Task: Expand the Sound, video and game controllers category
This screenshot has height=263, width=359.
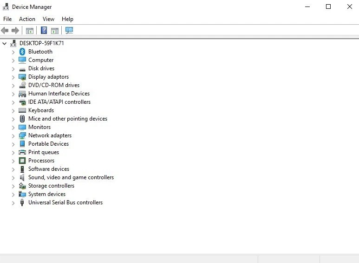Action: pyautogui.click(x=13, y=178)
